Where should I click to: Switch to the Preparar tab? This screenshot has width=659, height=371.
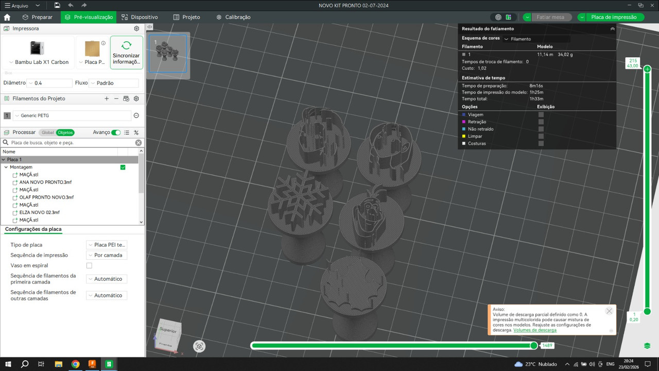(38, 17)
